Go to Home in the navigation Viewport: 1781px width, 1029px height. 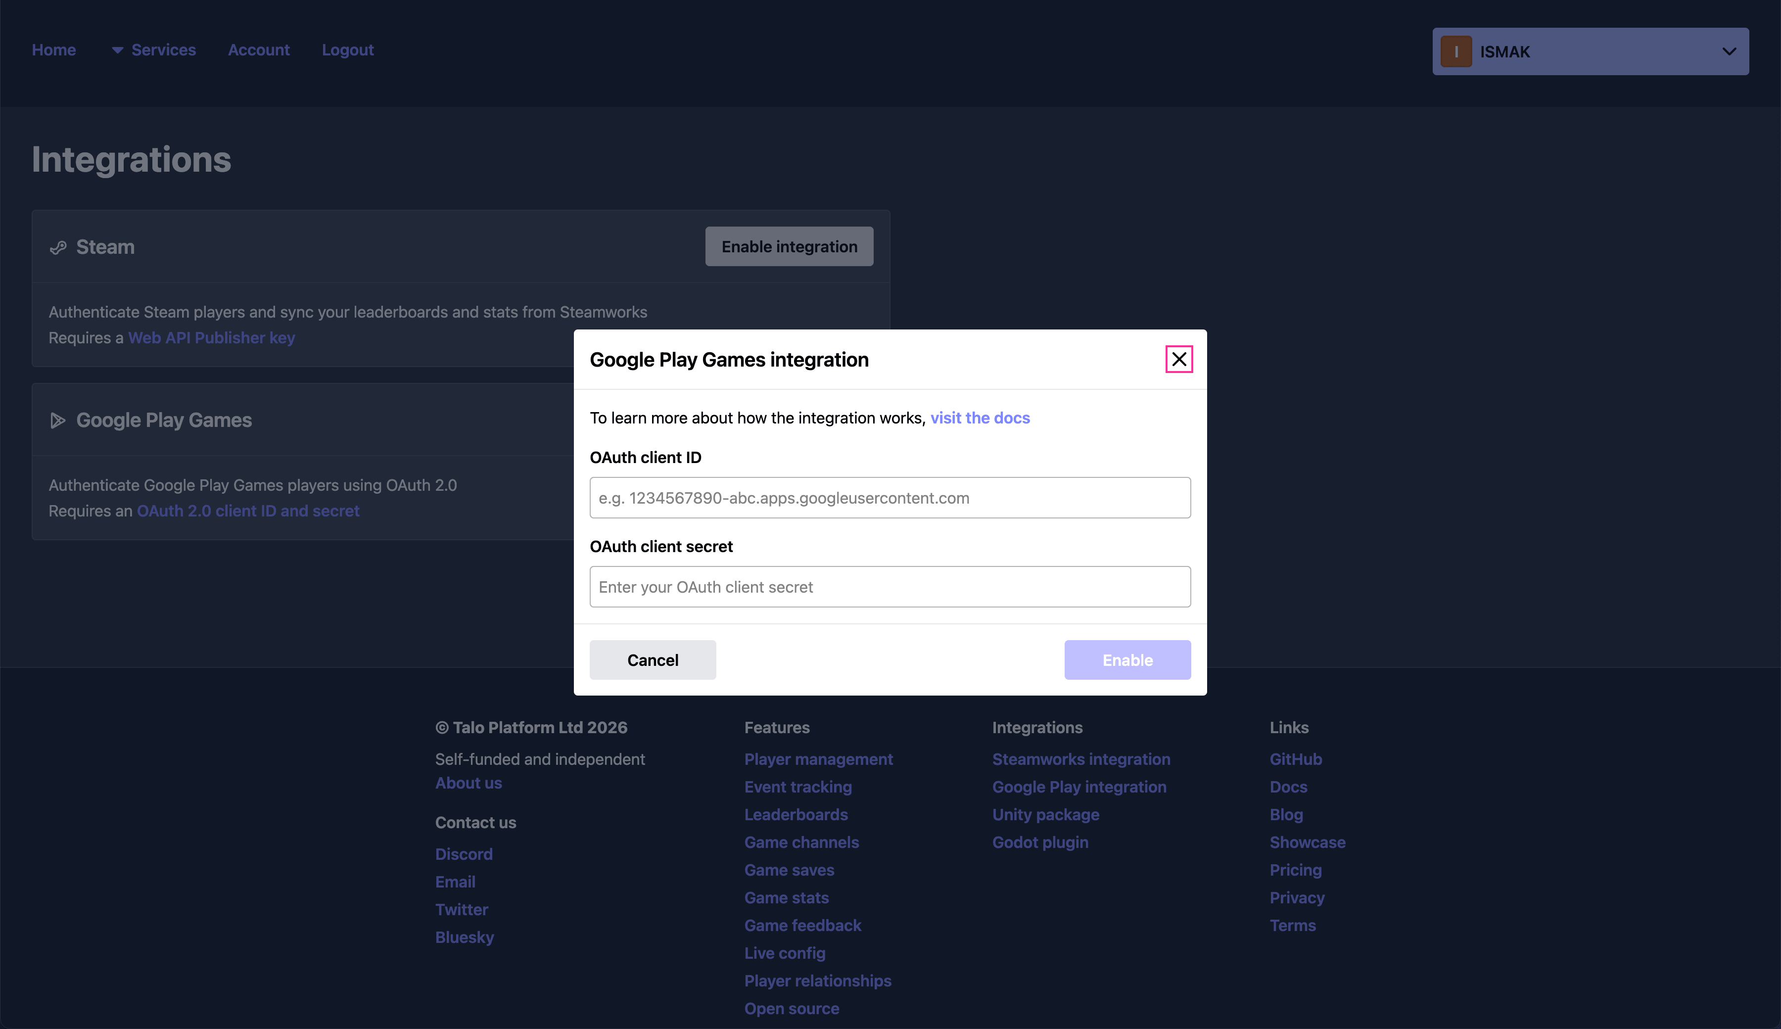point(54,50)
